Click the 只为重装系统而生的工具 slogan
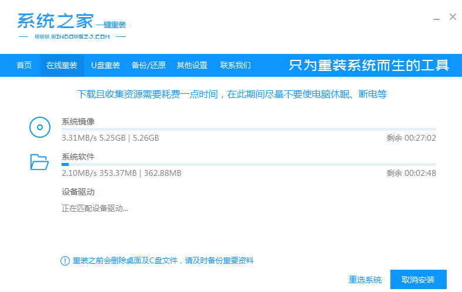This screenshot has height=292, width=462. click(x=369, y=65)
